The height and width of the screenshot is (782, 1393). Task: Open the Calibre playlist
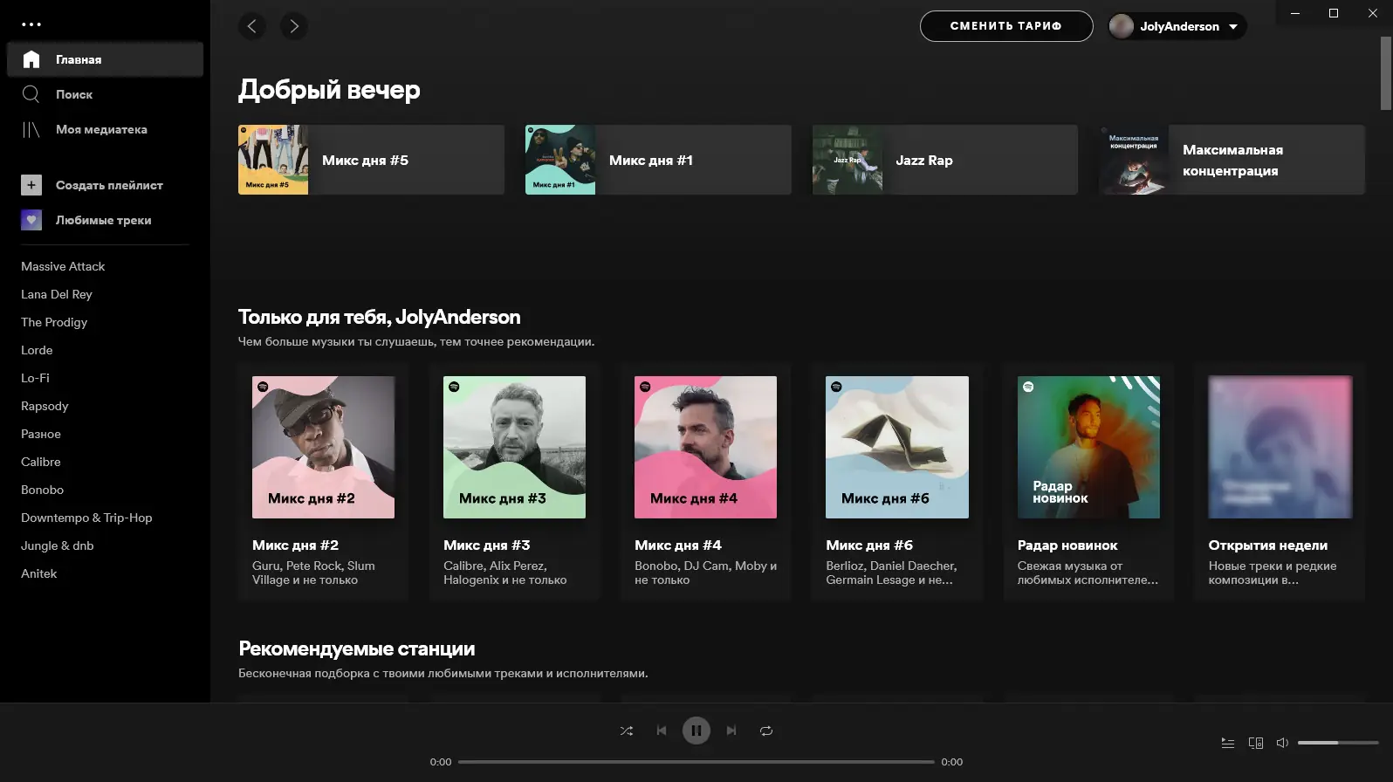click(41, 462)
